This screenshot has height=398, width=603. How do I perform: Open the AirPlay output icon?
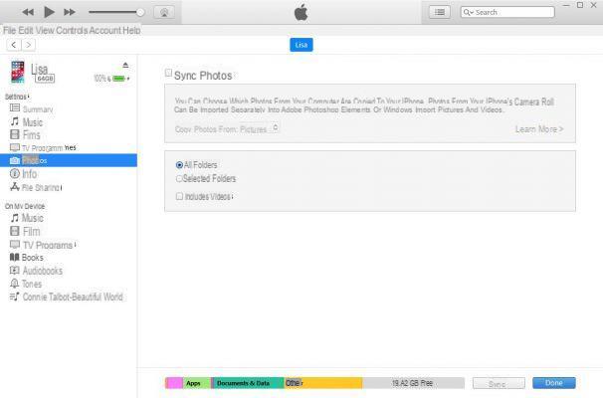164,12
